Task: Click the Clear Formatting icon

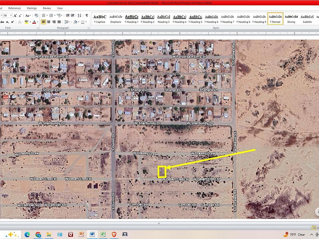Action: pyautogui.click(x=36, y=16)
